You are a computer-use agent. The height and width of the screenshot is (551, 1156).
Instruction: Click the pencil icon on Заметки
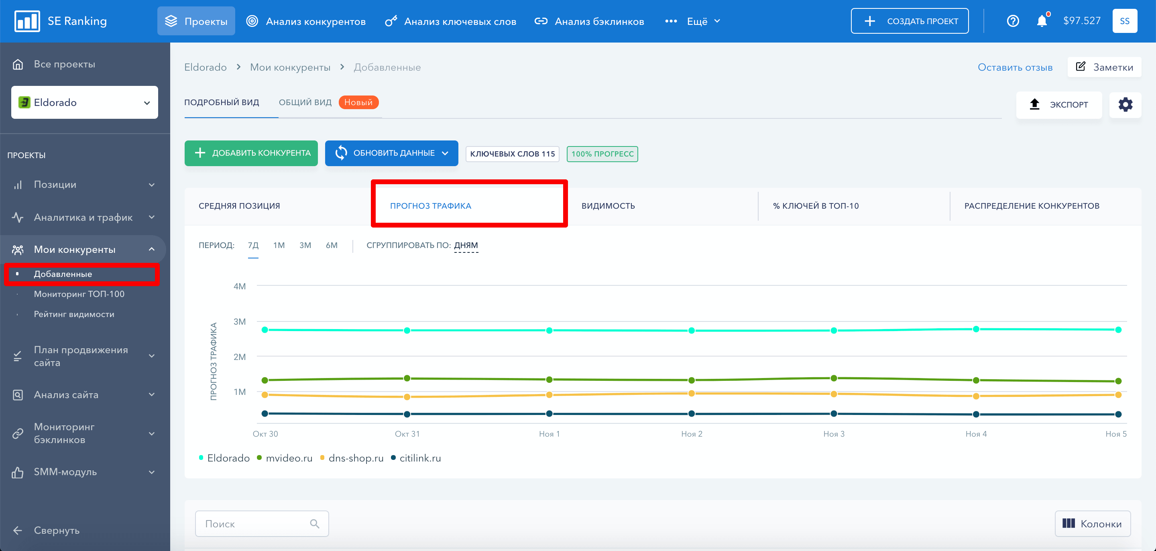[1081, 67]
